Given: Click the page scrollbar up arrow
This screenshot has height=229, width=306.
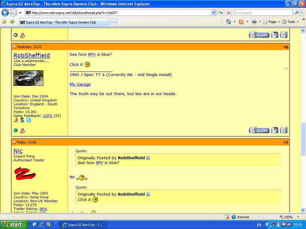Looking at the screenshot, I should pos(303,31).
